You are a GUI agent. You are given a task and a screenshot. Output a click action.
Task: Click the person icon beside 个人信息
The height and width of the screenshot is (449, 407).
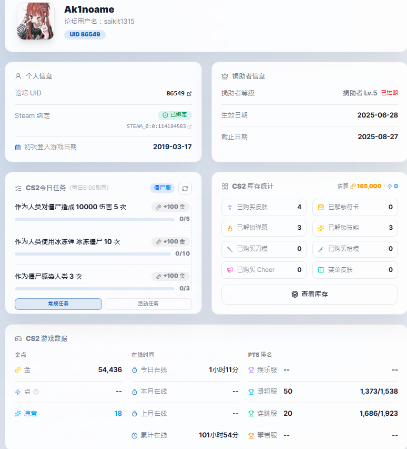click(x=18, y=76)
